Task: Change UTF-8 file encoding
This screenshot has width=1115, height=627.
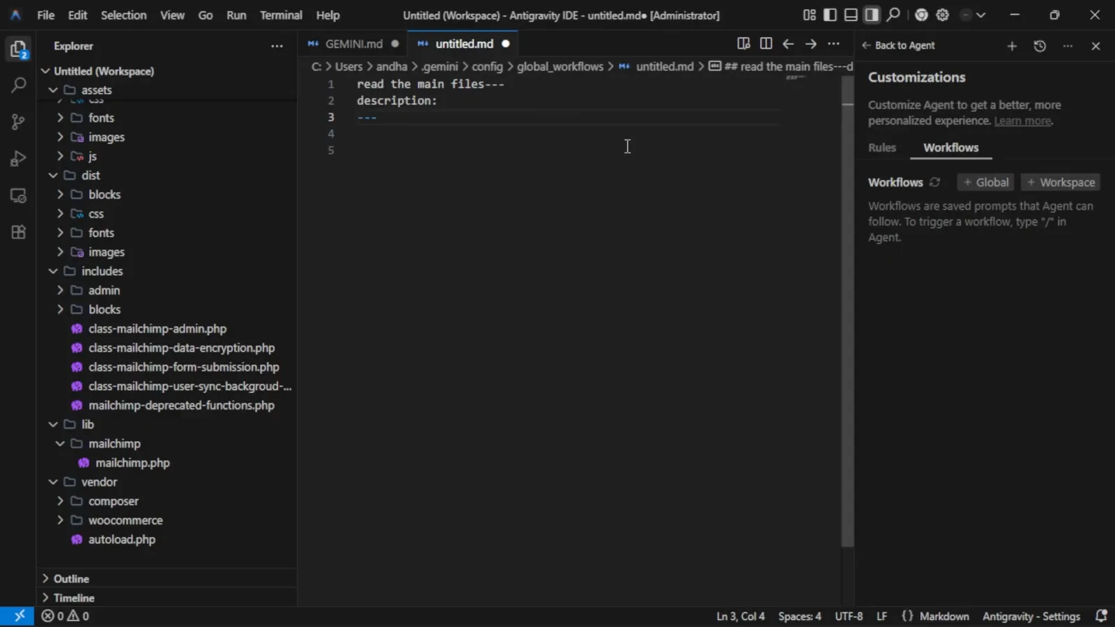Action: pyautogui.click(x=849, y=616)
